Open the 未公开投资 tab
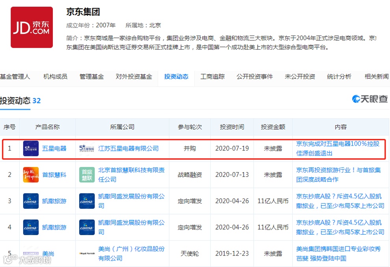This screenshot has width=390, height=267. [300, 76]
